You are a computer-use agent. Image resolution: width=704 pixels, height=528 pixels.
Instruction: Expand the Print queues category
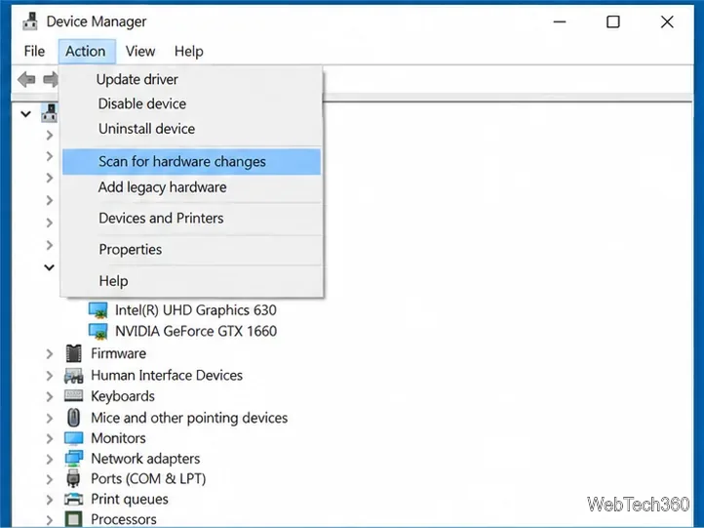pyautogui.click(x=50, y=500)
